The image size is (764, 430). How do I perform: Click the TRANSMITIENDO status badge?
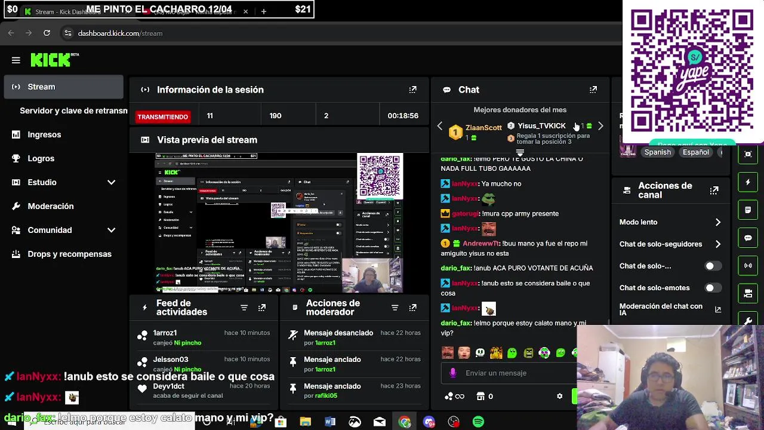click(163, 116)
